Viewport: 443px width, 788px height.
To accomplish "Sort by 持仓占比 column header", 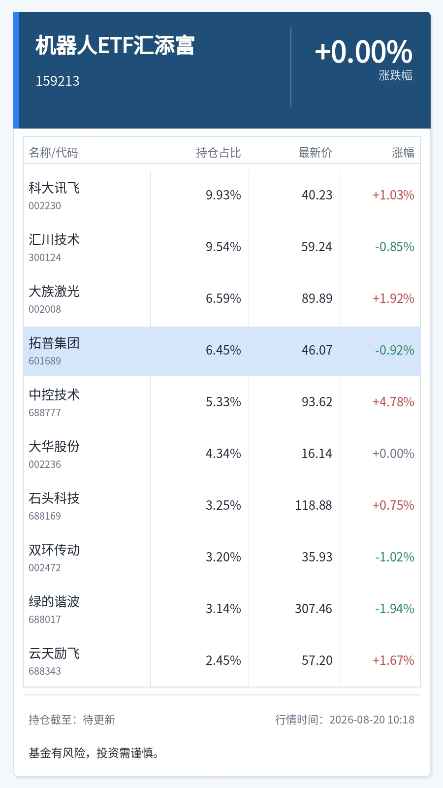I will [x=219, y=153].
